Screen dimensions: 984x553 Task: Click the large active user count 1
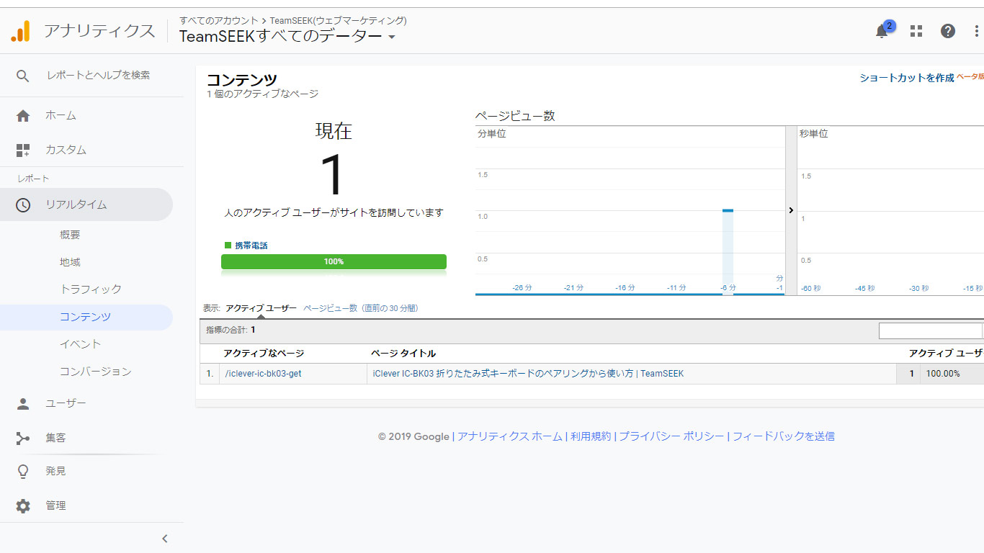point(334,174)
